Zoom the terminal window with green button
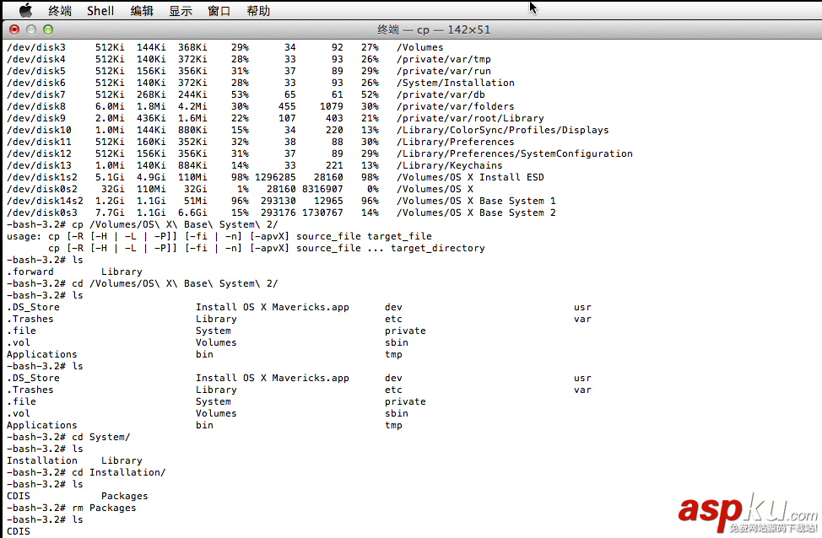This screenshot has width=822, height=538. (48, 30)
